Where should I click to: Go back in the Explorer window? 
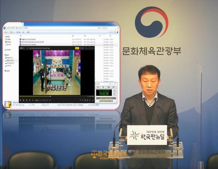click(4, 28)
